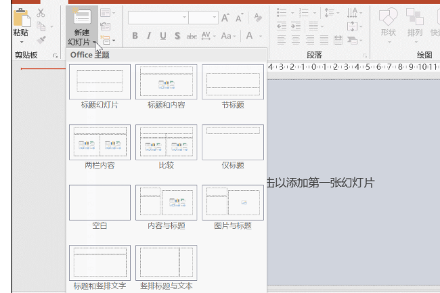The width and height of the screenshot is (440, 293).
Task: Select the 仅标题 layout thumbnail
Action: [233, 142]
